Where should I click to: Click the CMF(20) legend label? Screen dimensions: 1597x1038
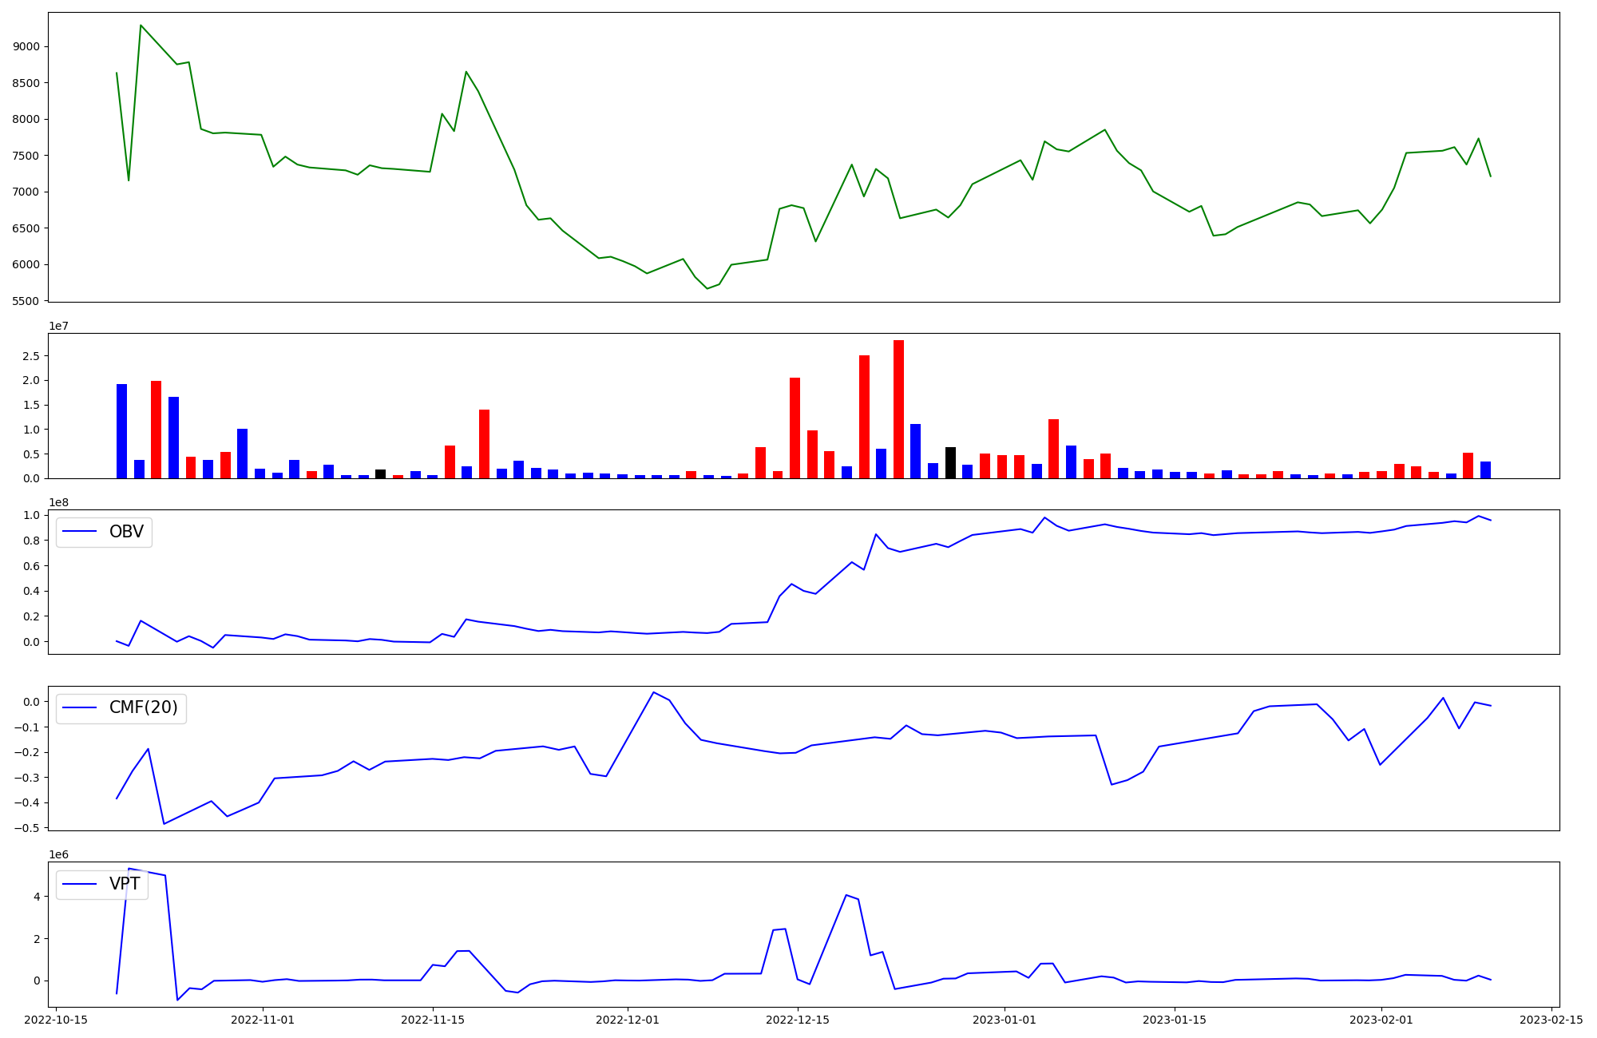click(143, 708)
